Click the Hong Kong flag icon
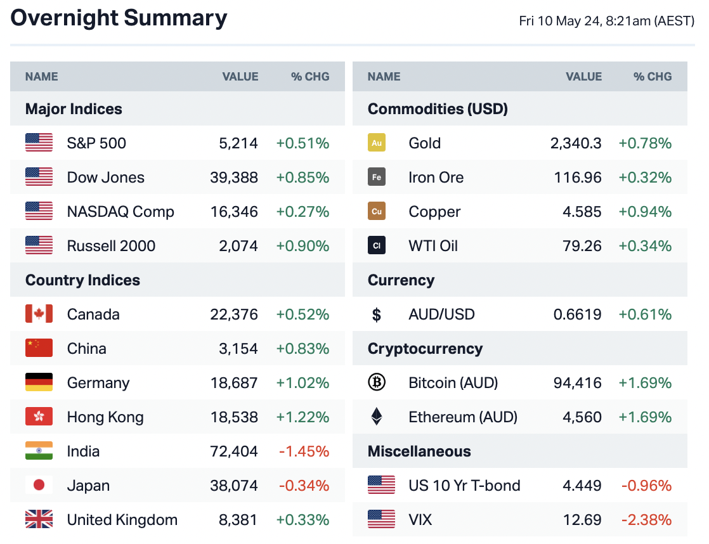This screenshot has width=709, height=544. (x=39, y=417)
